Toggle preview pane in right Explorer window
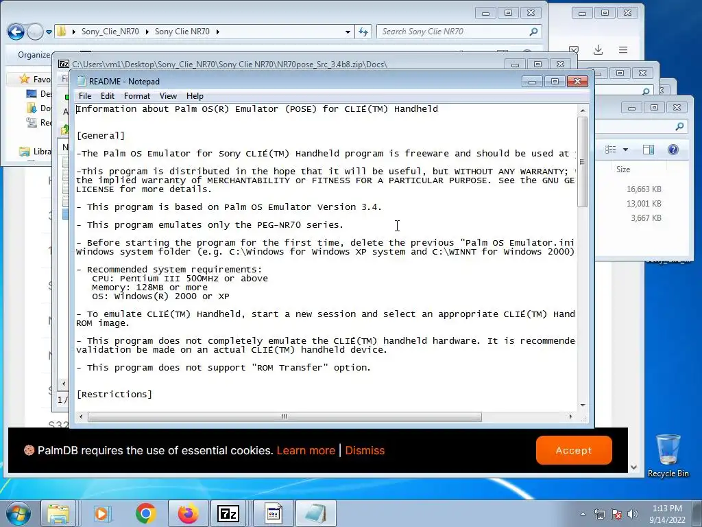The height and width of the screenshot is (527, 702). pos(649,149)
